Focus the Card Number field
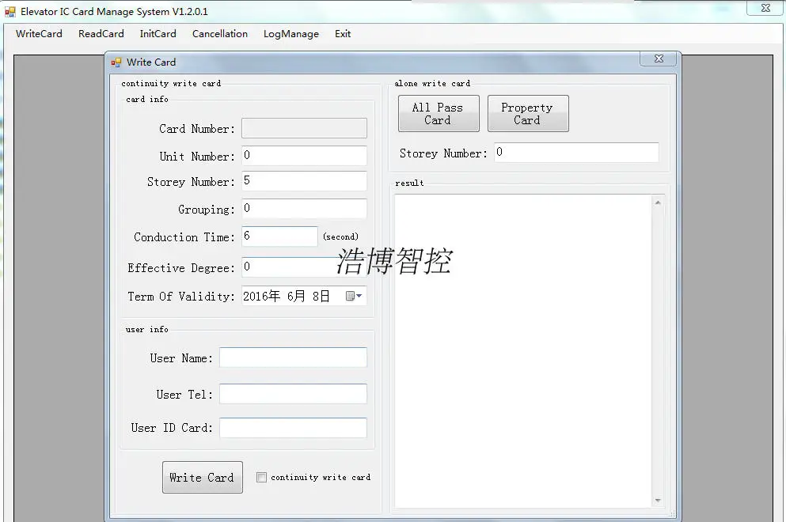Screen dimensions: 786x522 click(x=304, y=128)
